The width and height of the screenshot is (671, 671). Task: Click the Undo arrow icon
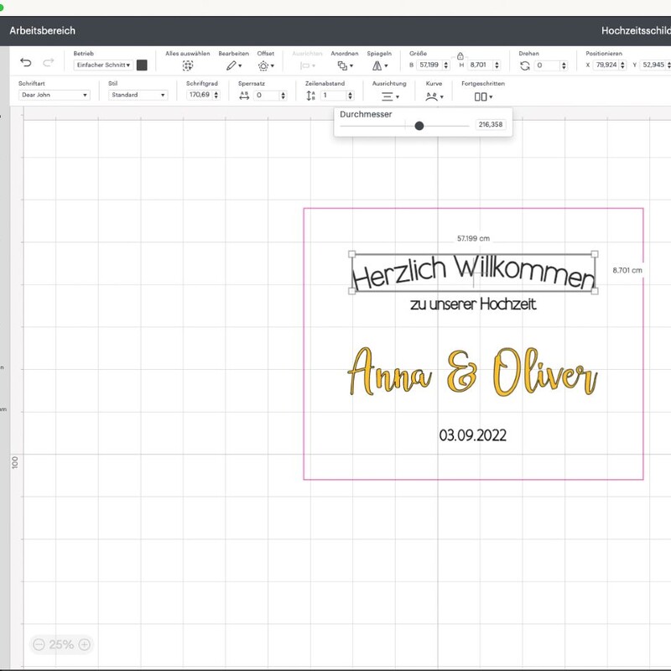coord(26,62)
